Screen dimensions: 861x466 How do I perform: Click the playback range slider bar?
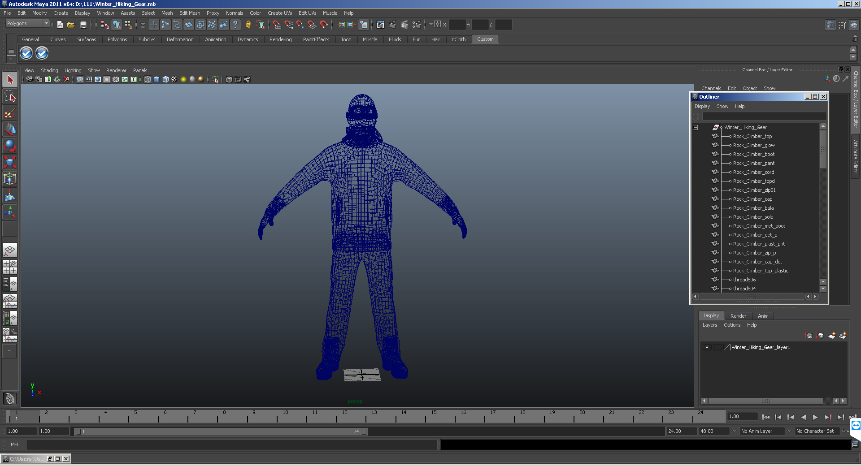pos(221,431)
